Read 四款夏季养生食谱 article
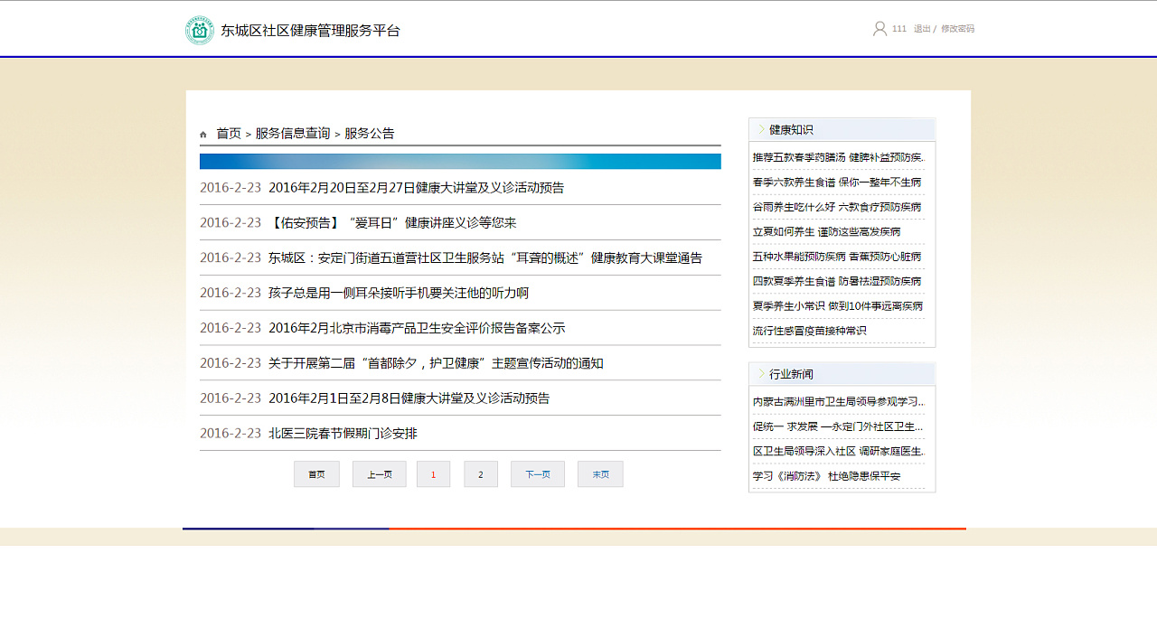This screenshot has height=618, width=1157. pyautogui.click(x=837, y=281)
